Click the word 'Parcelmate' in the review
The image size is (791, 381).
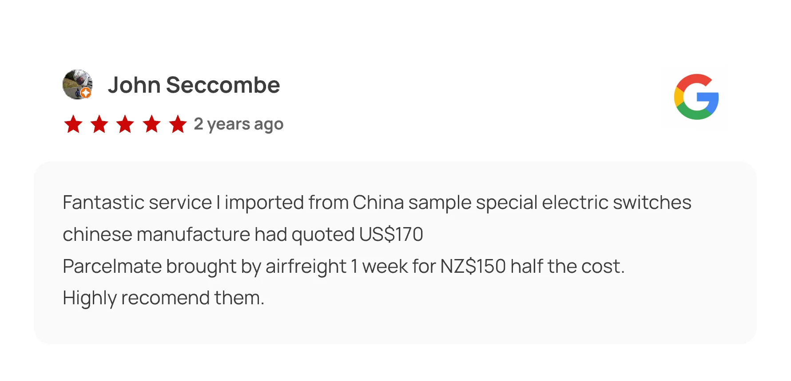click(112, 267)
